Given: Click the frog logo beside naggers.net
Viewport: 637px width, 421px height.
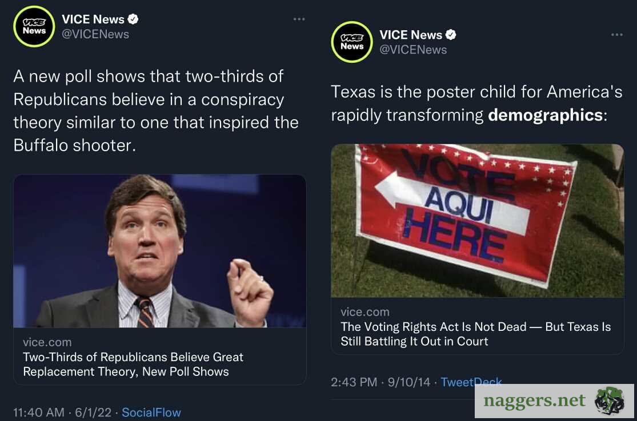Looking at the screenshot, I should 609,400.
